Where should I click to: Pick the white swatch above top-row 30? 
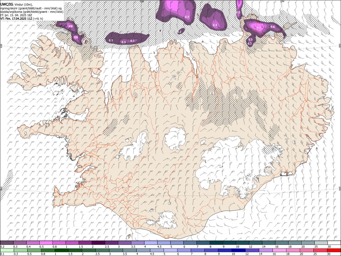point(334,243)
